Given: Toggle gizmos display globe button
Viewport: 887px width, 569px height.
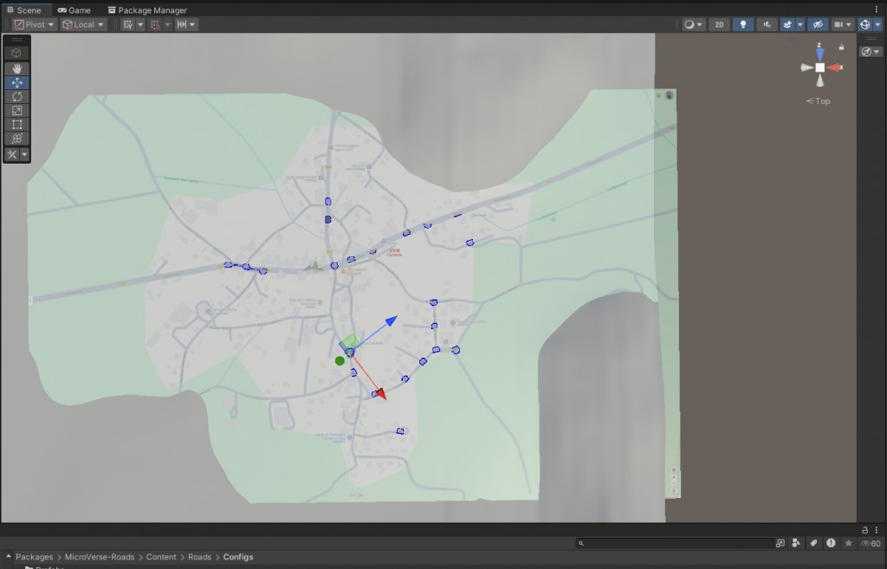Looking at the screenshot, I should [865, 24].
